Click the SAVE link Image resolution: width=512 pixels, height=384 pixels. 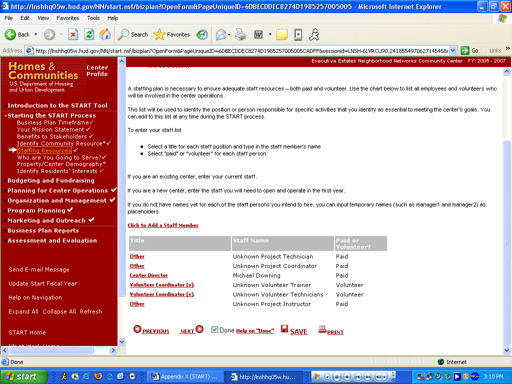click(x=298, y=331)
